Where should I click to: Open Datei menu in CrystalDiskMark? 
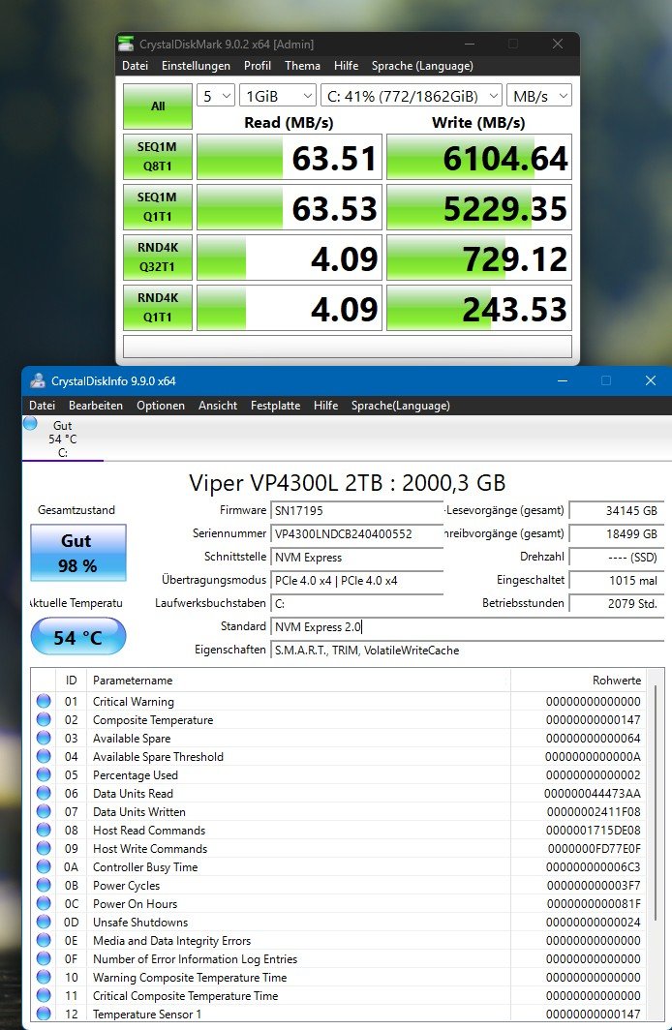tap(135, 66)
